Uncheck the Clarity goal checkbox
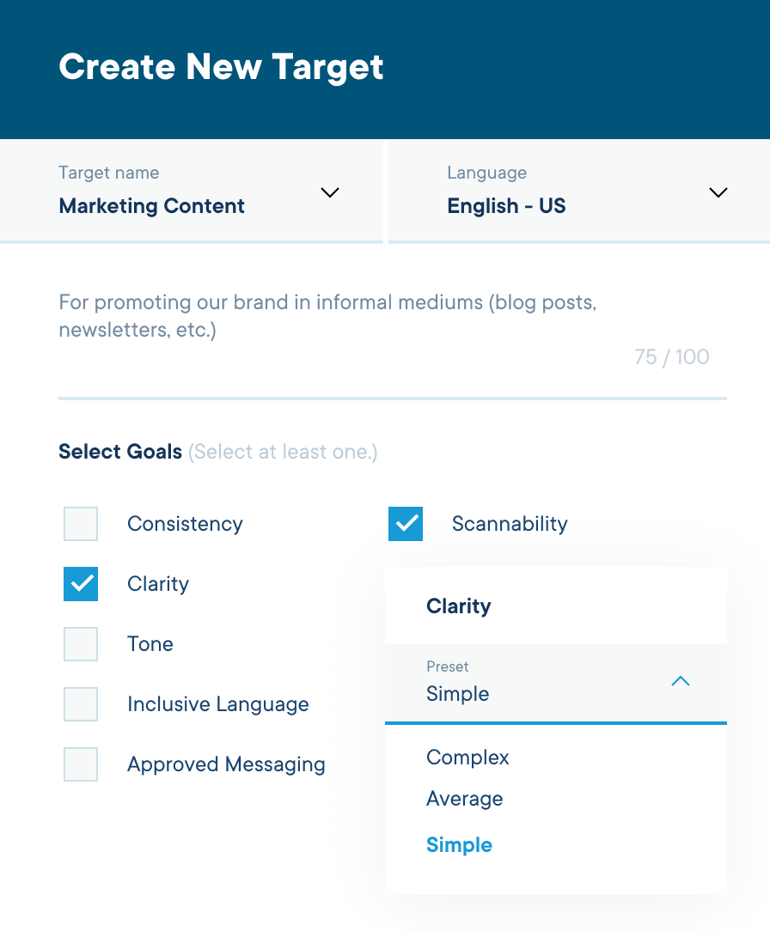 coord(81,584)
